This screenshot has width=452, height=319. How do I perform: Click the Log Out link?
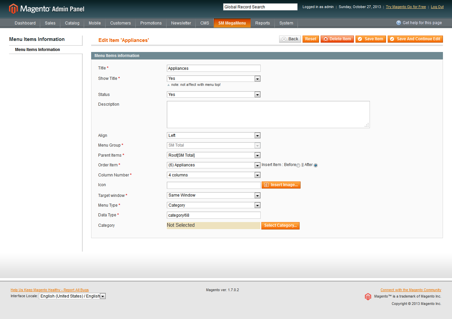click(x=437, y=7)
